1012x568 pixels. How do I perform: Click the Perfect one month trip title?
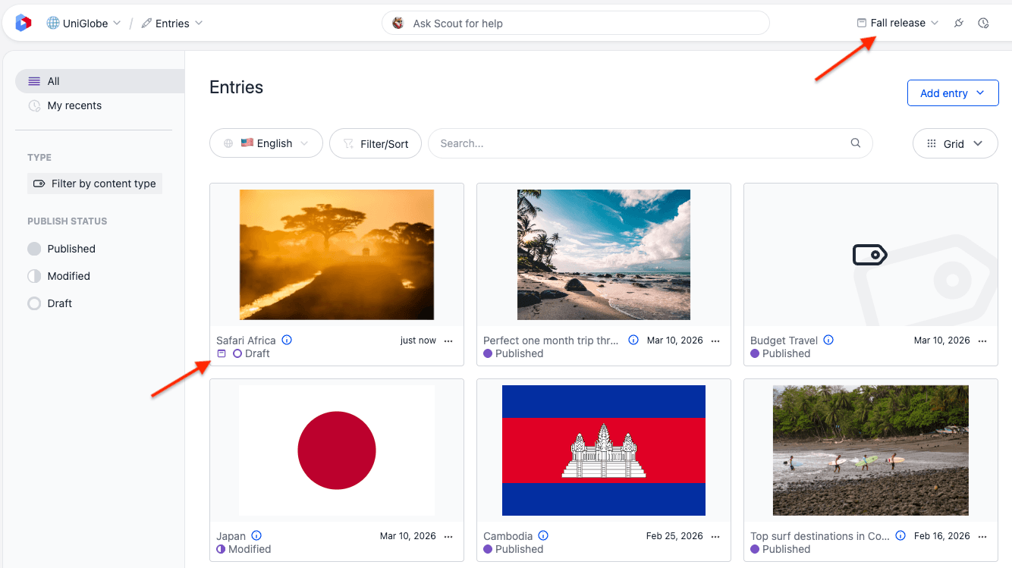(x=552, y=340)
